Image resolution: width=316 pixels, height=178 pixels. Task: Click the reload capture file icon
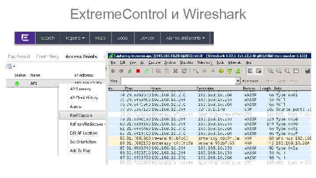pos(184,71)
